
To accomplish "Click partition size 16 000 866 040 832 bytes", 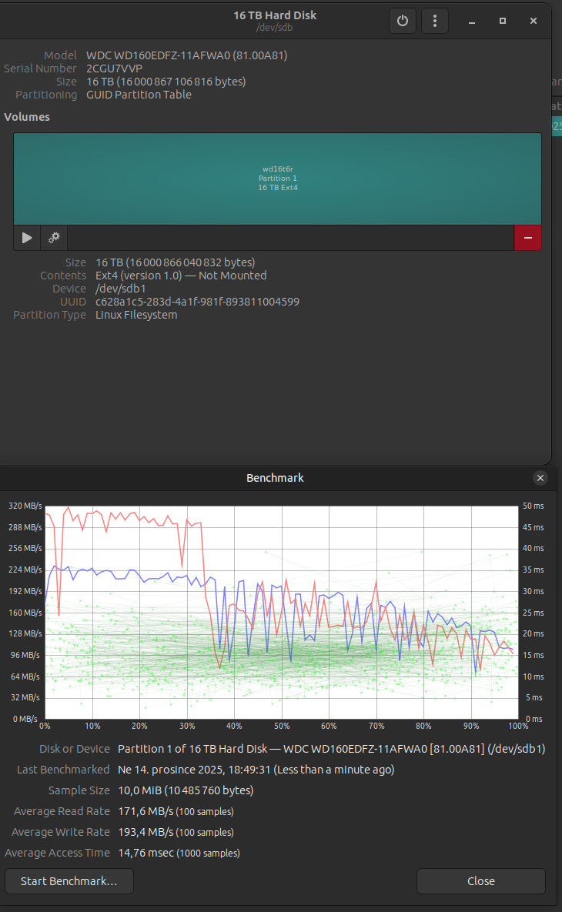I will (x=175, y=262).
